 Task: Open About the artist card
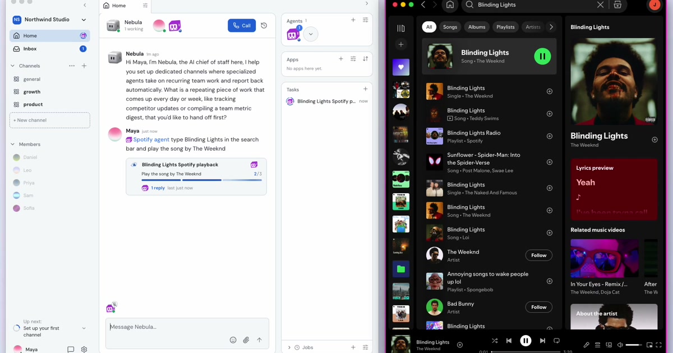point(614,317)
